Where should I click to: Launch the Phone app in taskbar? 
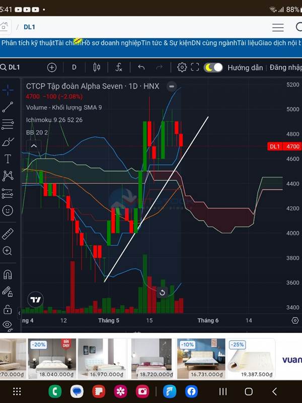55,391
